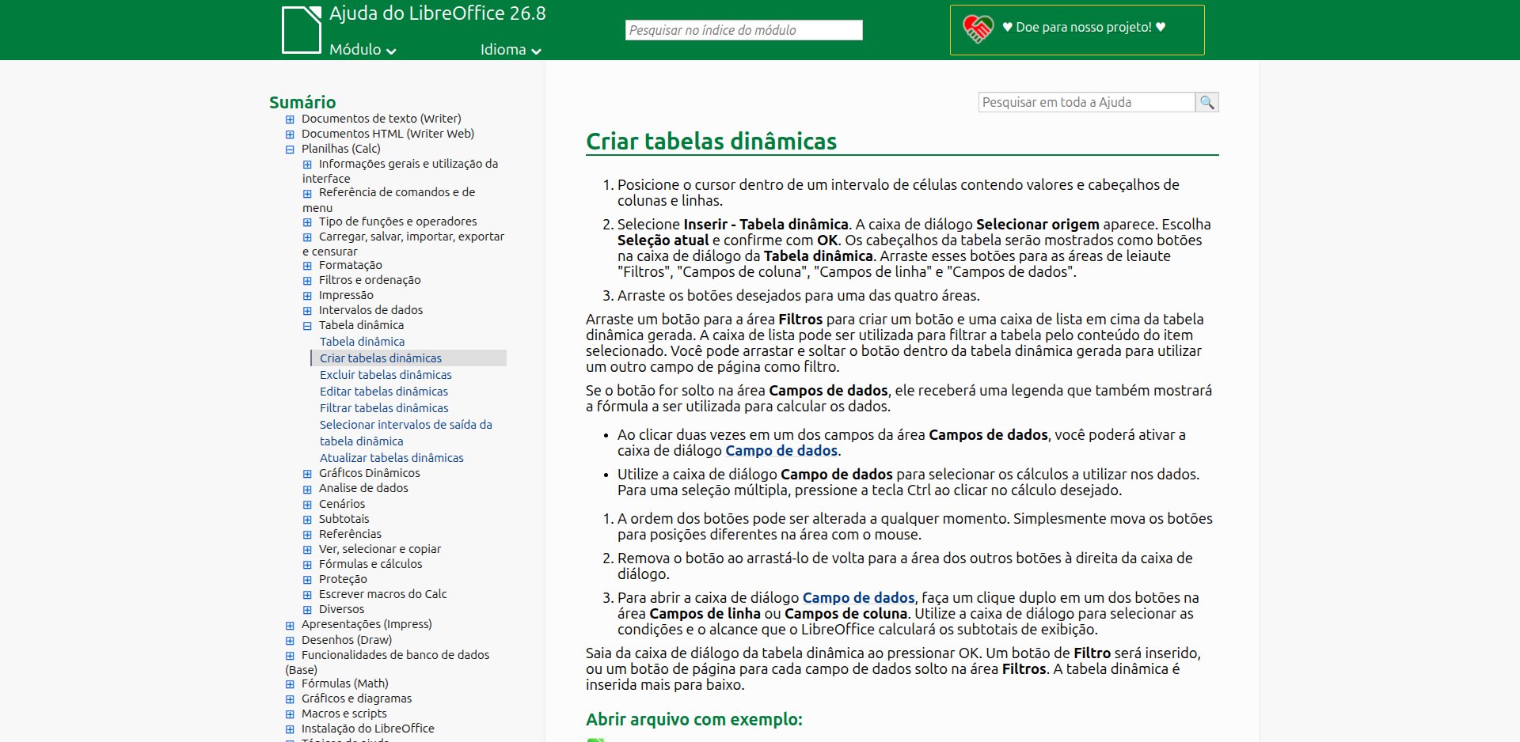Expand the 'Referências' node
Screen dimensions: 1520x742
[x=307, y=535]
